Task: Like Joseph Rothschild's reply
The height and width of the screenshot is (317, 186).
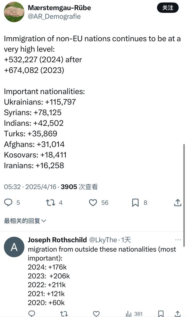Action: click(x=96, y=314)
